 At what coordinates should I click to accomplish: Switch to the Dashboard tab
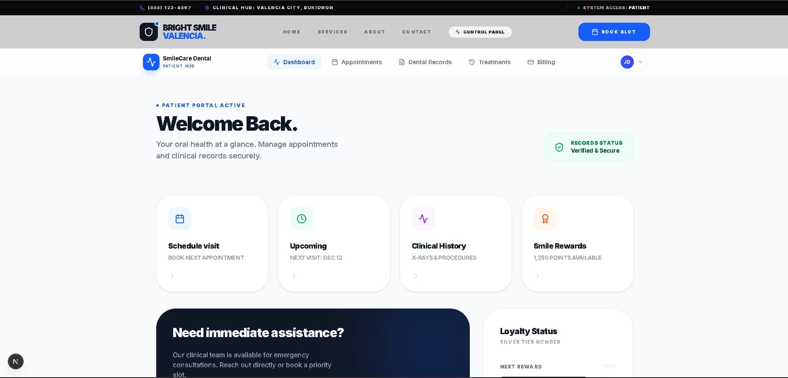pyautogui.click(x=294, y=62)
